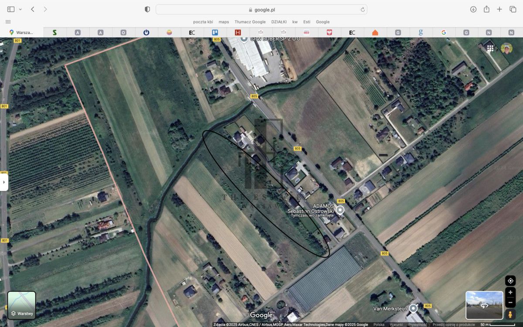Expand the collapsed side panel arrow
This screenshot has width=523, height=327.
4,182
